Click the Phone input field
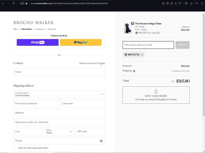 click(59, 141)
